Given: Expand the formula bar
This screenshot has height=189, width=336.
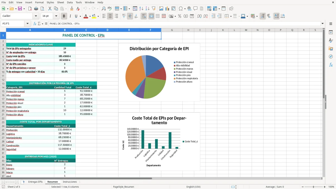Looking at the screenshot, I should point(323,24).
